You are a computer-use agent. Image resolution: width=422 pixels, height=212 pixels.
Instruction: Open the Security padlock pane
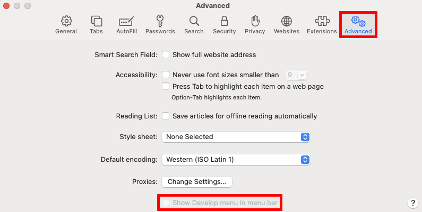(x=224, y=25)
